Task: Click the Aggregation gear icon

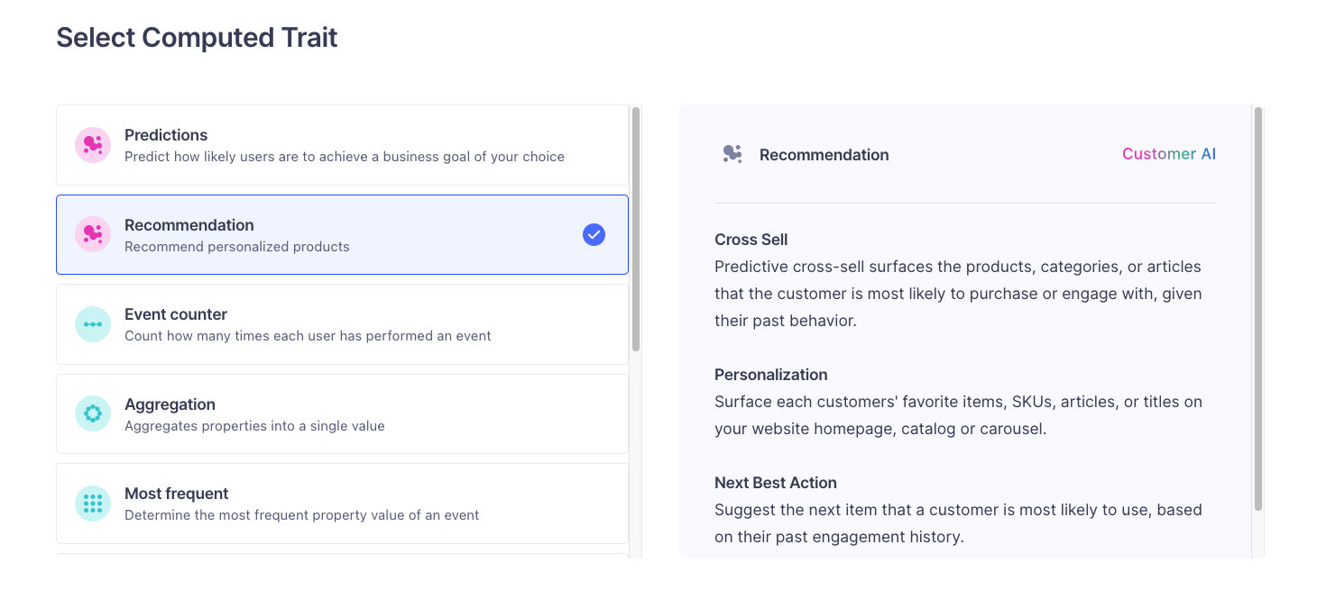Action: pyautogui.click(x=92, y=413)
